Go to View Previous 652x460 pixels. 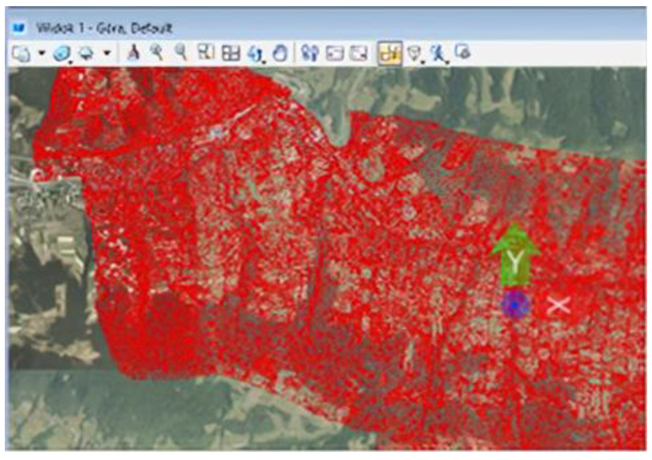click(x=335, y=53)
